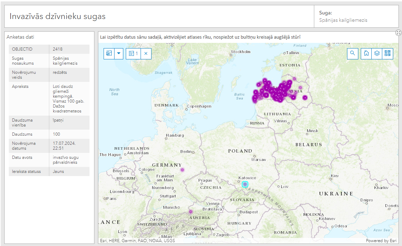Click the observation point in Austria
The height and width of the screenshot is (246, 402).
pos(191,212)
